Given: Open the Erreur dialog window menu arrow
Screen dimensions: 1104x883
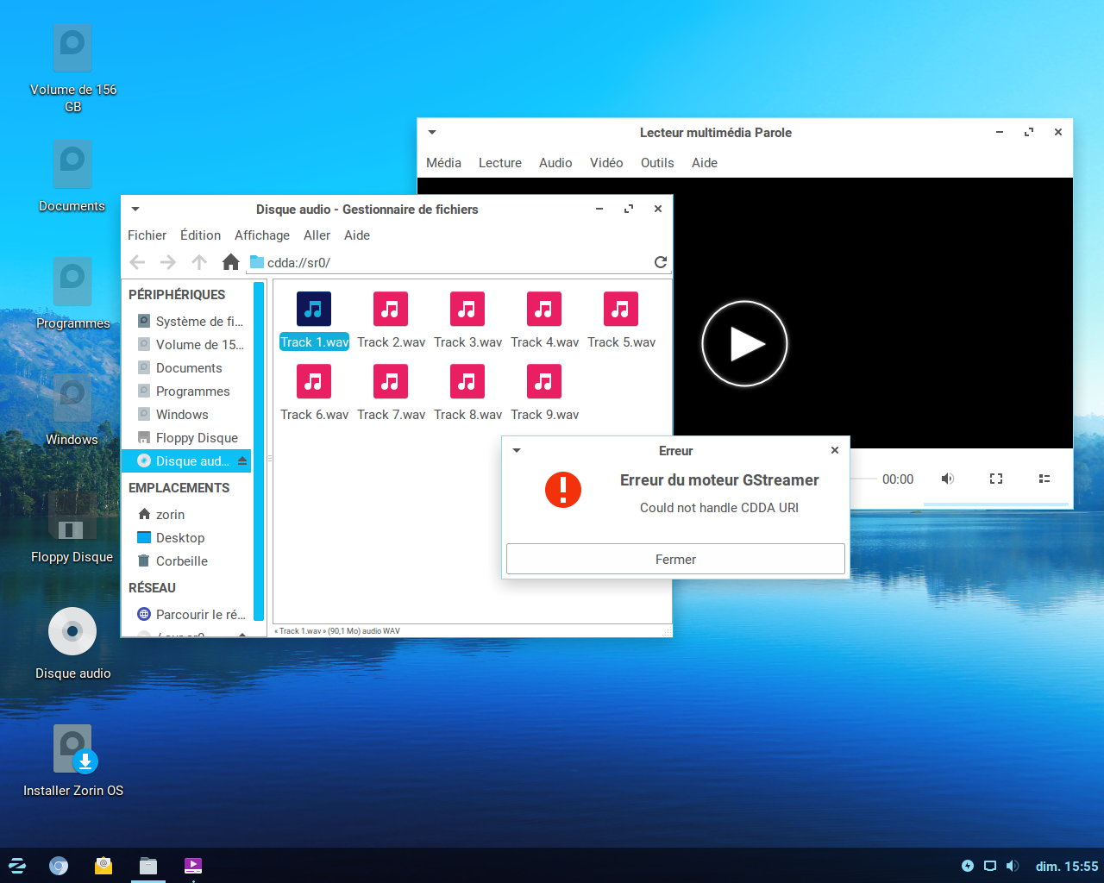Looking at the screenshot, I should (517, 451).
